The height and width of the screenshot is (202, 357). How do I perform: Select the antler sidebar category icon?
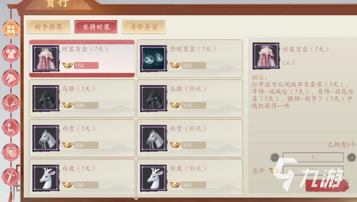pos(11,103)
